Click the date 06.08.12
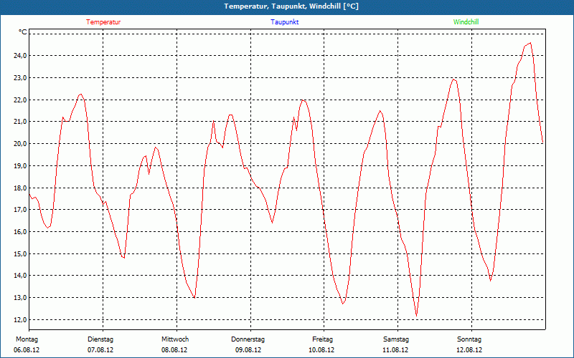This screenshot has height=358, width=574. (27, 350)
